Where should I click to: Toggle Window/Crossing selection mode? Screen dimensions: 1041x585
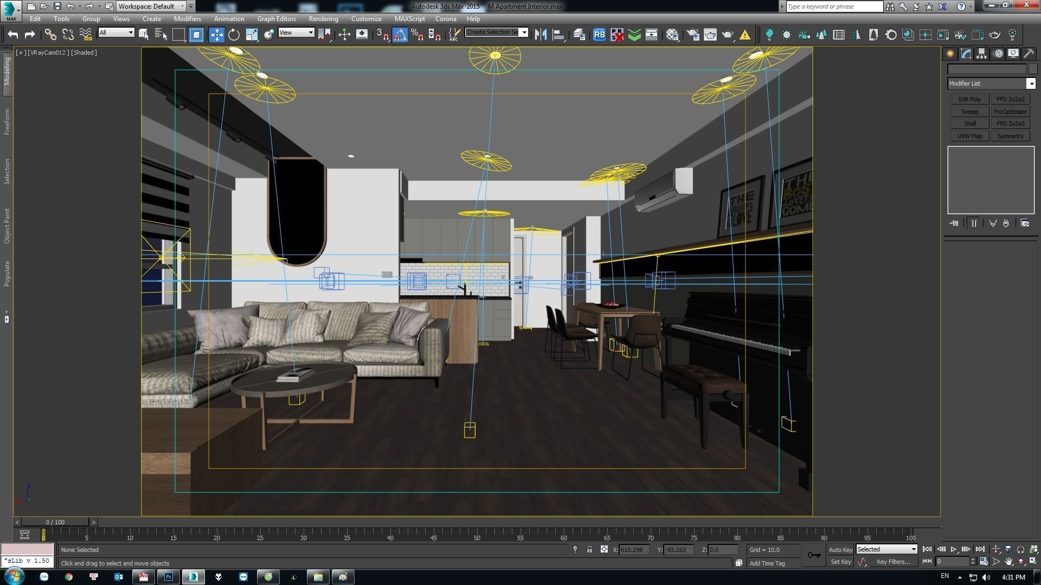pos(196,35)
